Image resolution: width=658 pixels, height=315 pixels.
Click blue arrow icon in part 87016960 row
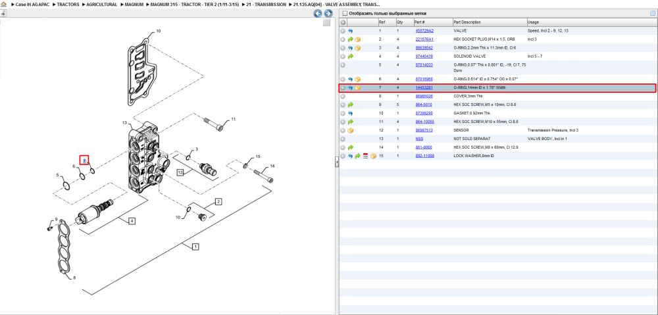[x=351, y=80]
